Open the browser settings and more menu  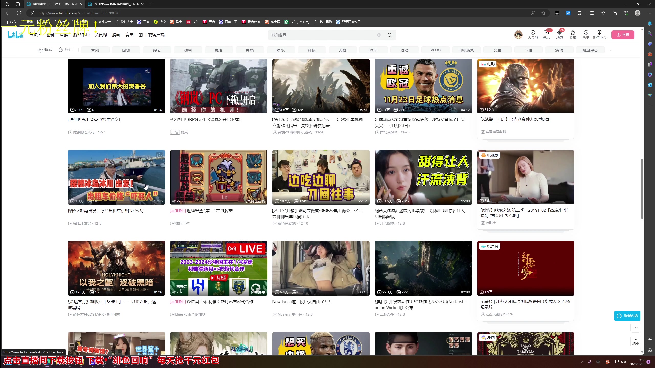649,13
